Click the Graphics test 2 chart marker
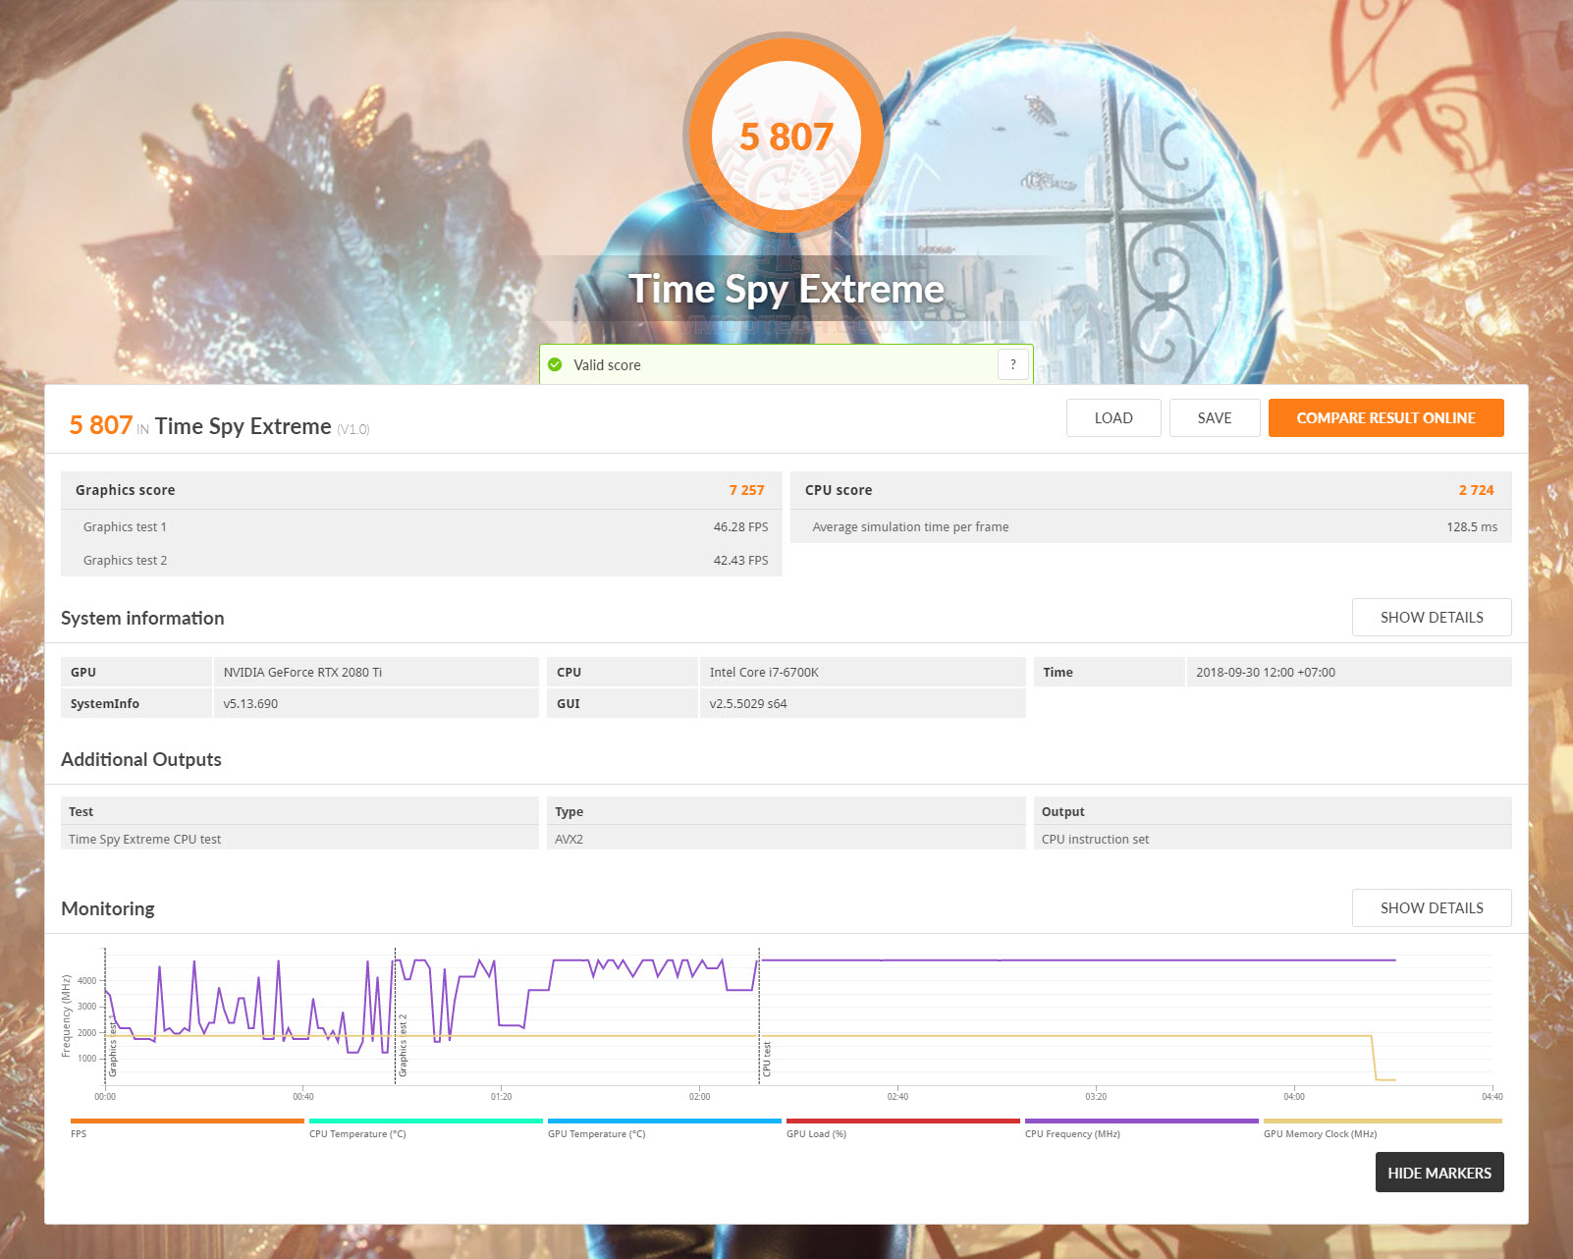This screenshot has width=1573, height=1259. (x=403, y=1045)
